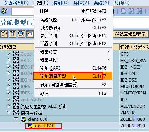Open the 系统(Y) menu
The height and width of the screenshot is (132, 149).
[x=101, y=3]
